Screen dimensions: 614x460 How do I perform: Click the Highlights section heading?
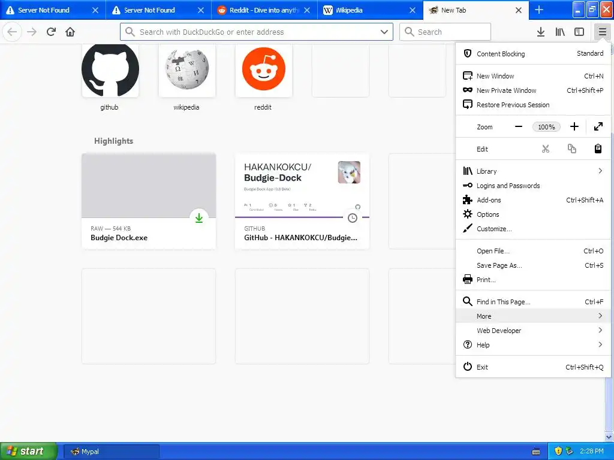113,141
